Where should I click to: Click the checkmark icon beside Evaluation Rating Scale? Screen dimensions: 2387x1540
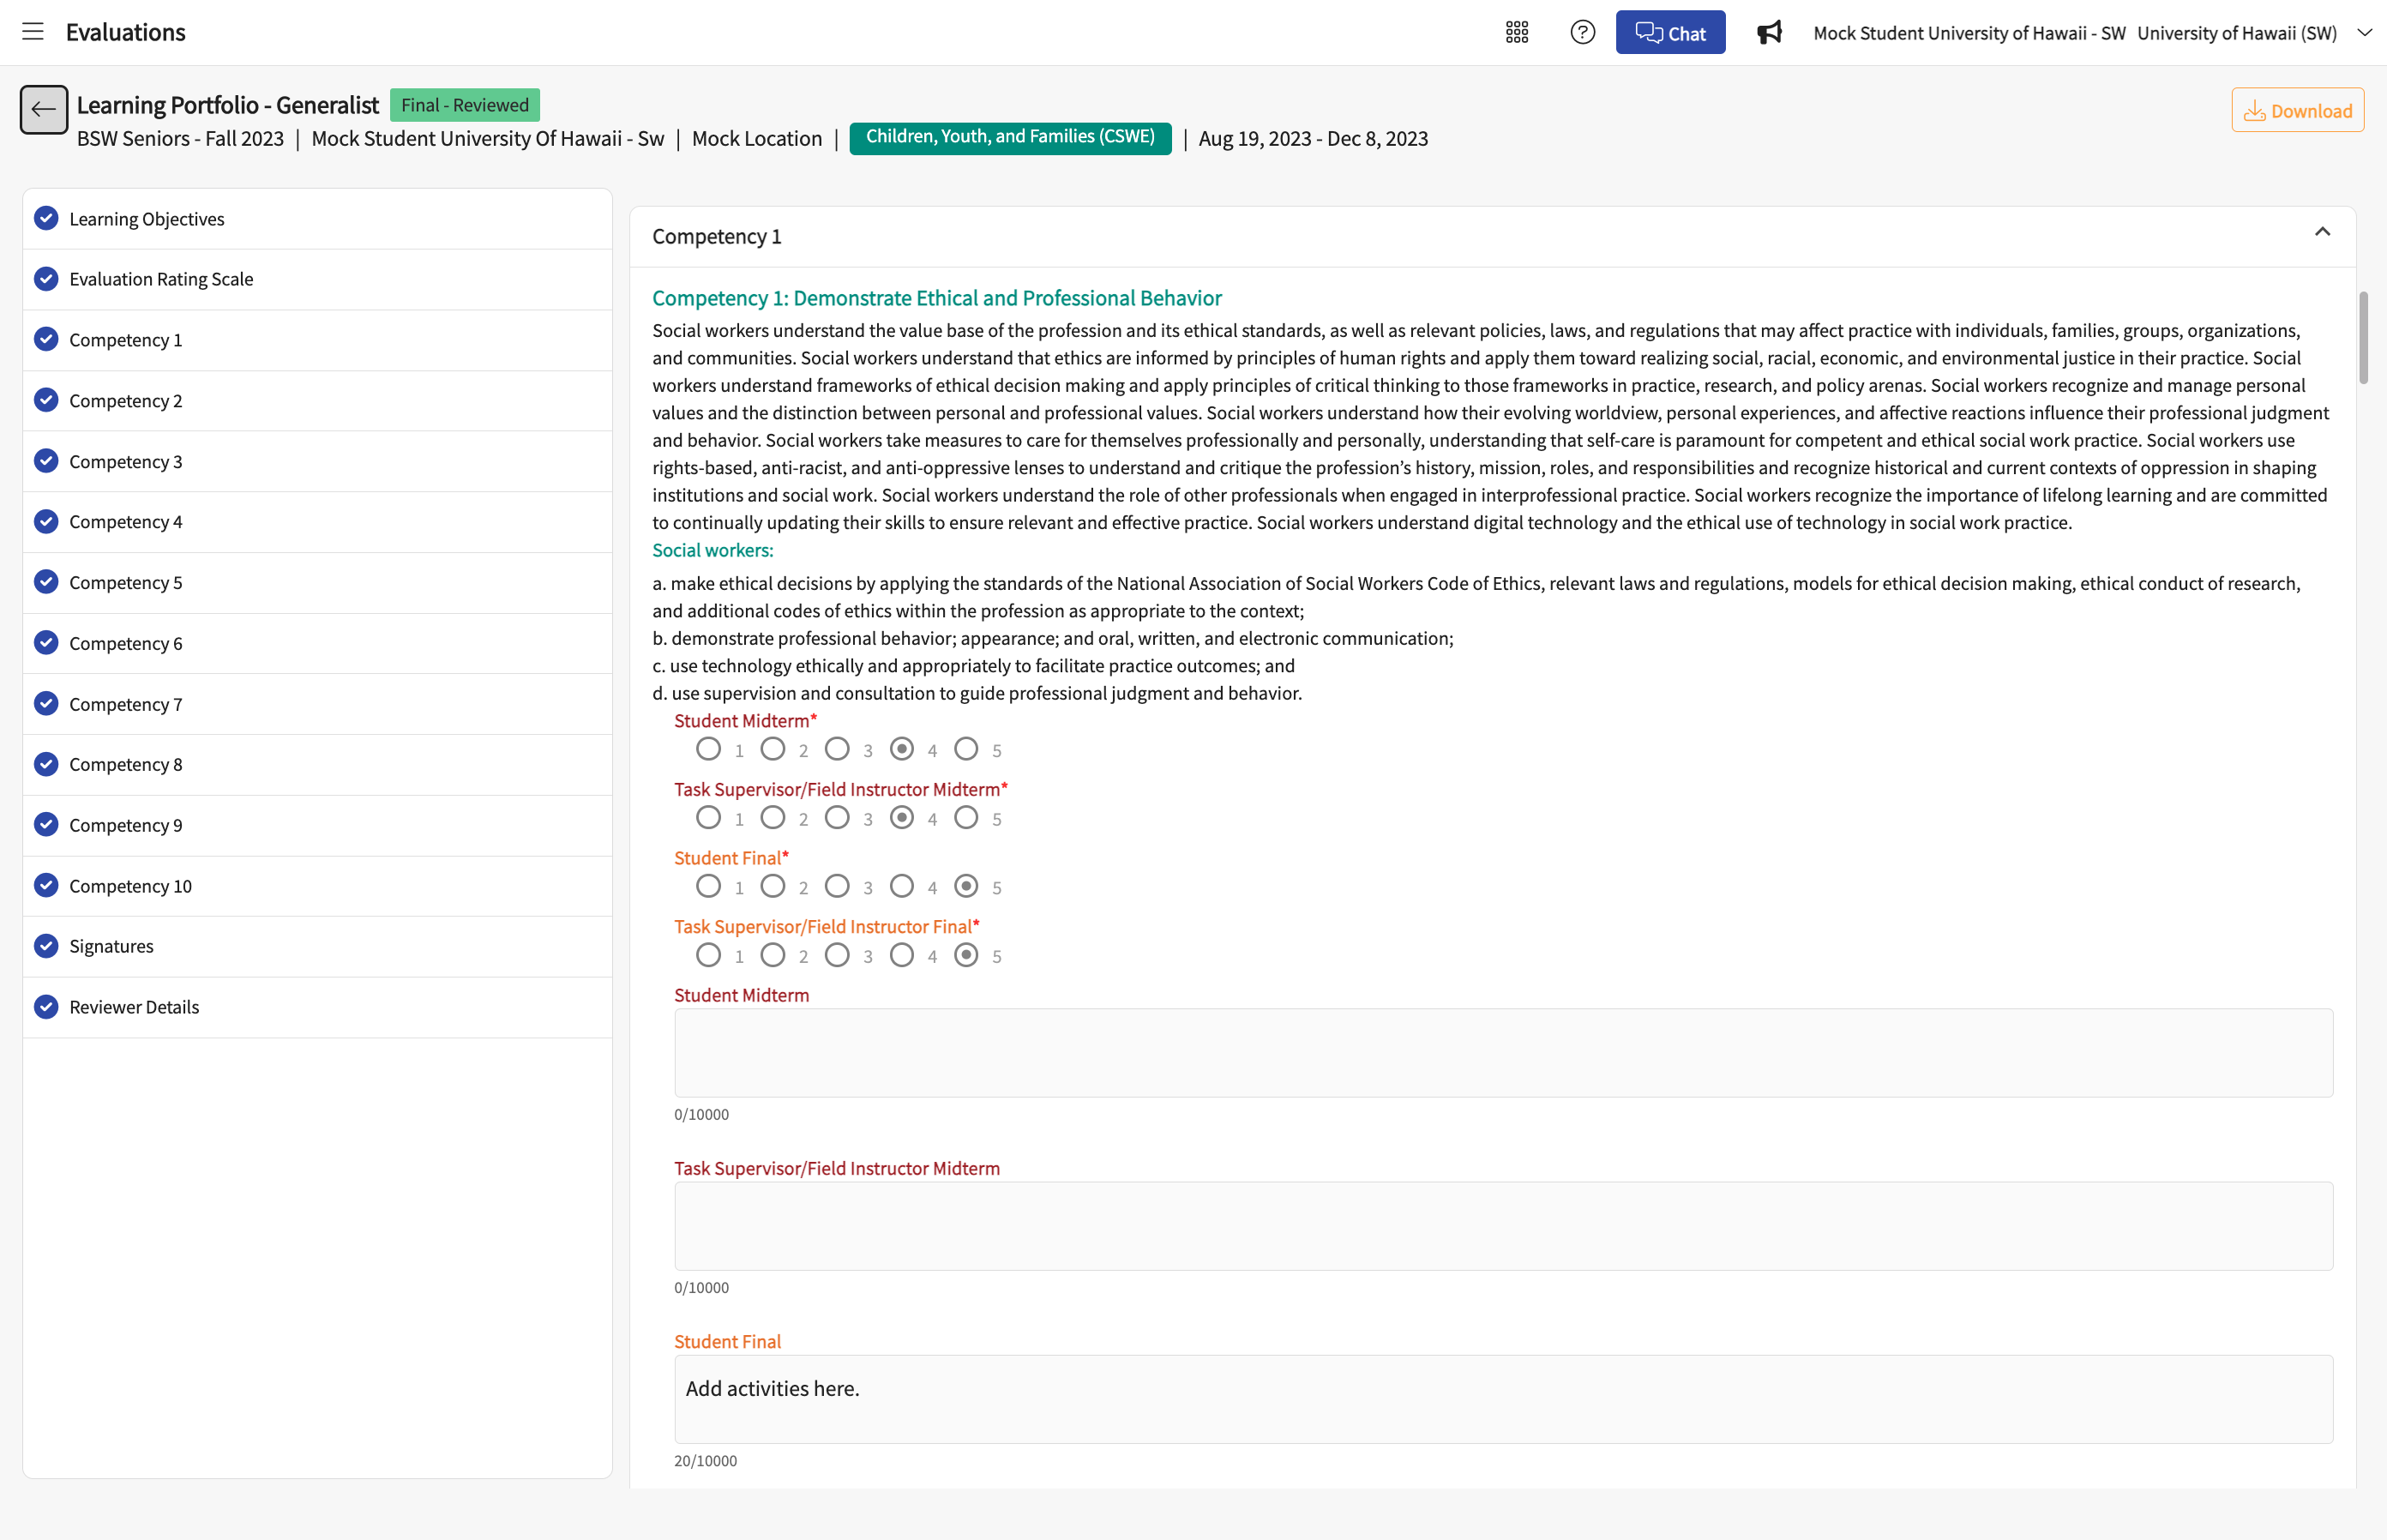[x=46, y=278]
